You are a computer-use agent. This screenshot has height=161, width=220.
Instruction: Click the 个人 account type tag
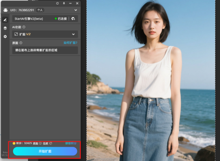coord(40,10)
